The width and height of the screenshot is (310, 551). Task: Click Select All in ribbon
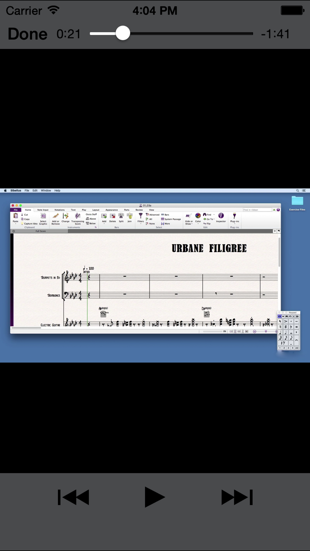pos(149,219)
